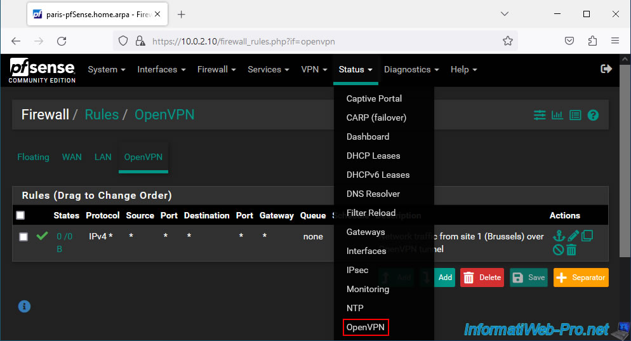Open Firefox extensions icon

tap(592, 41)
